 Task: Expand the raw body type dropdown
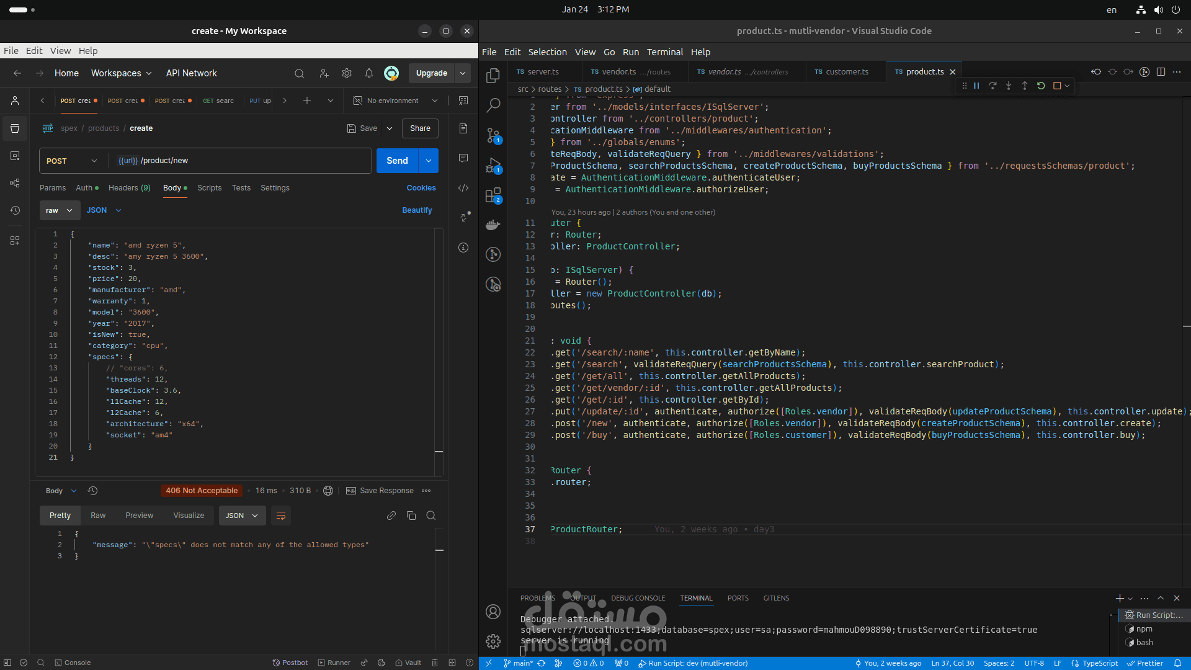pos(60,210)
